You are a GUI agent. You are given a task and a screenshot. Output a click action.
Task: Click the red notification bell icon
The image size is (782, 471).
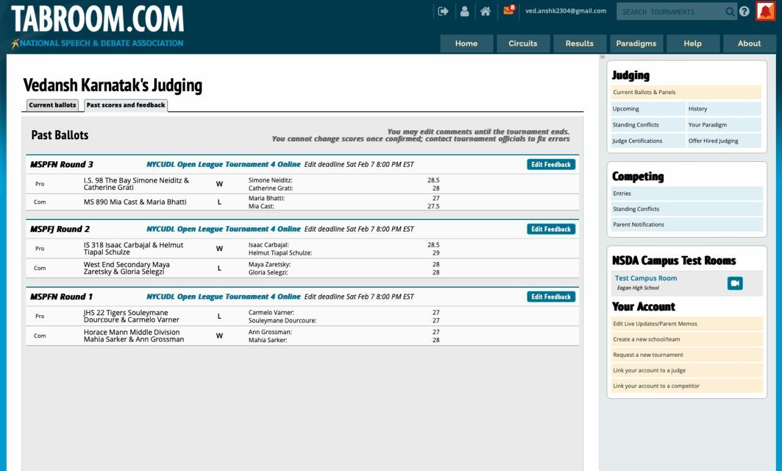[x=765, y=11]
